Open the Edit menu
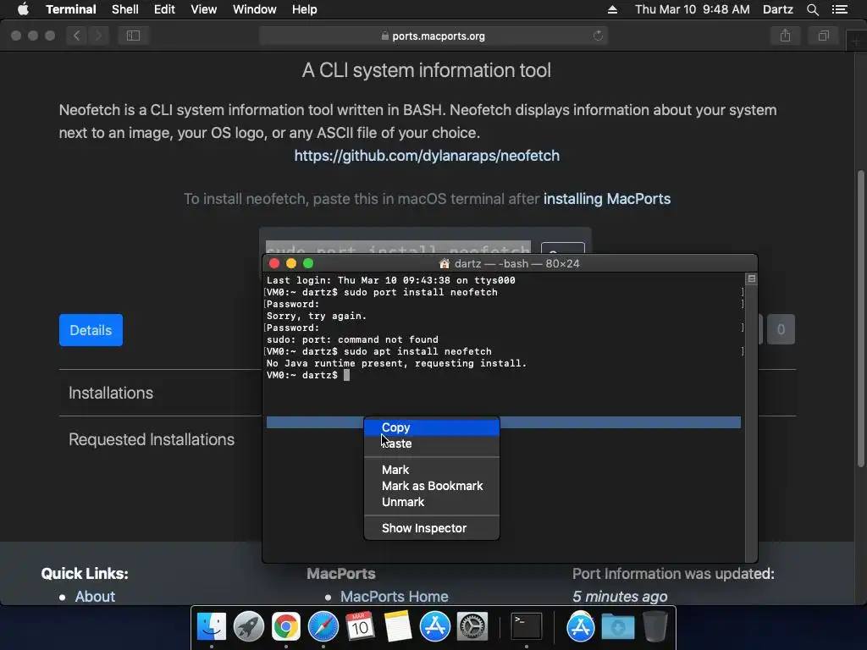 tap(164, 9)
